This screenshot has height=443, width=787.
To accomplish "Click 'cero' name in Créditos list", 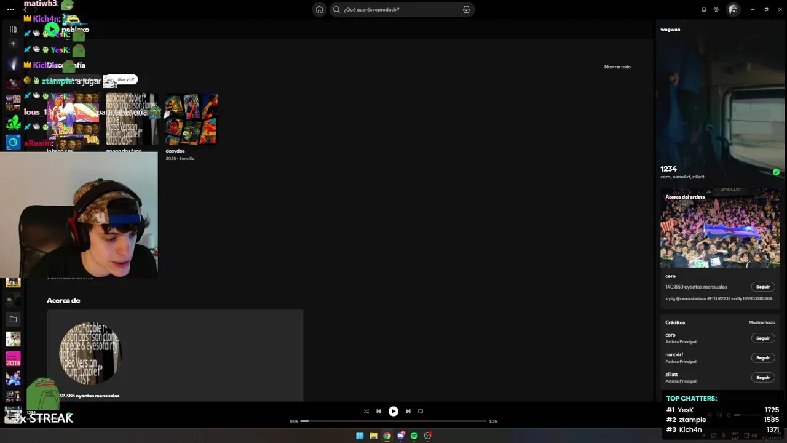I will pyautogui.click(x=670, y=335).
